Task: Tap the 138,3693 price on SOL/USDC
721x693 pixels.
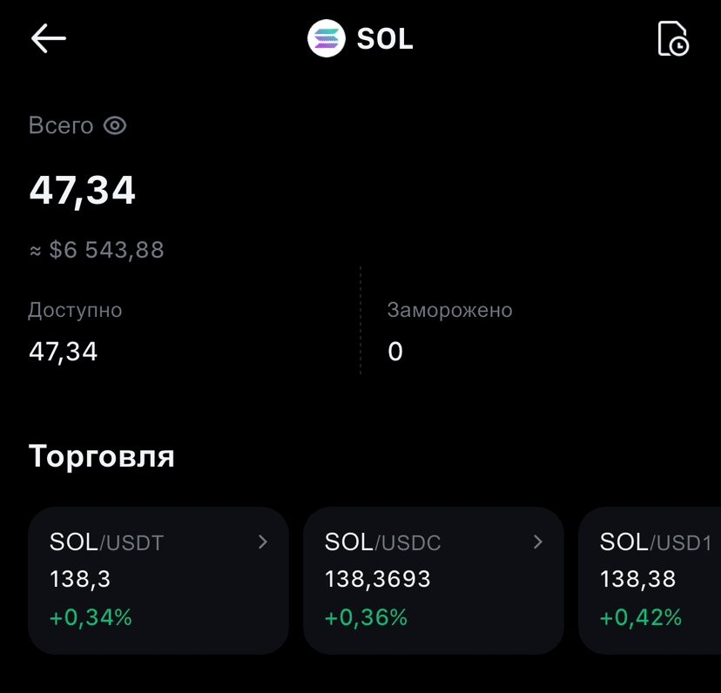Action: (x=378, y=578)
